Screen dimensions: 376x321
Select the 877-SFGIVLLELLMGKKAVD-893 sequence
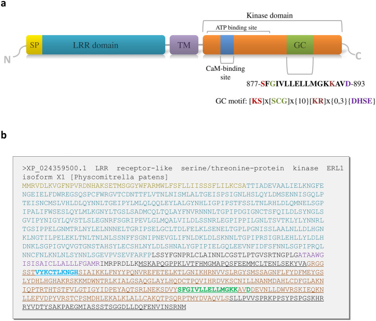306,84
